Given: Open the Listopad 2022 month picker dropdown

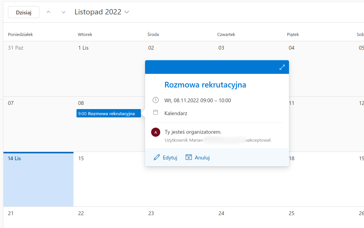Looking at the screenshot, I should point(102,12).
